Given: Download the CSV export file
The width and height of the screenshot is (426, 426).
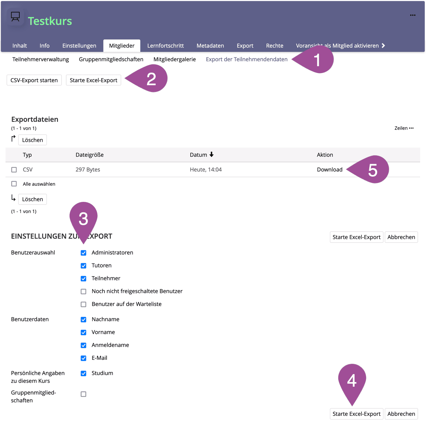Looking at the screenshot, I should (329, 170).
